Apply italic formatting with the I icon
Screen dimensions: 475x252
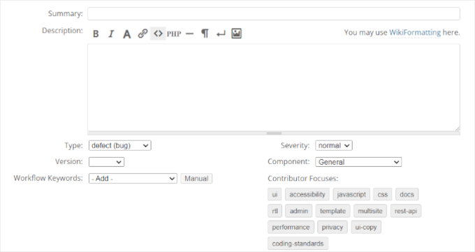[111, 34]
